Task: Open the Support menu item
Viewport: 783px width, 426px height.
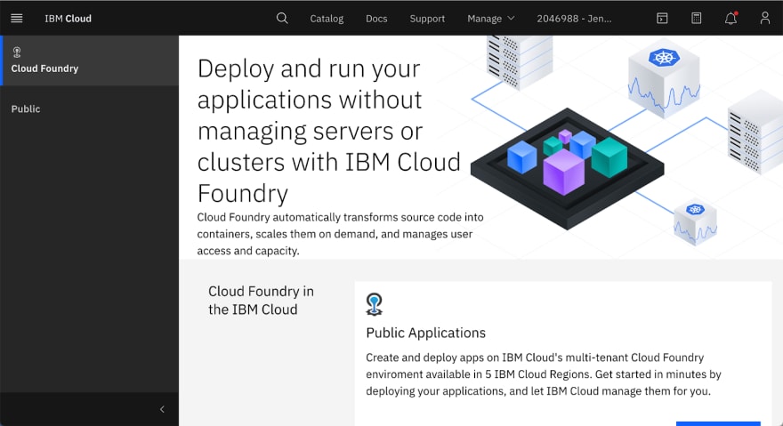Action: [x=427, y=19]
